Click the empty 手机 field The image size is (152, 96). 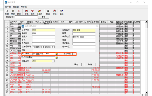[43, 40]
